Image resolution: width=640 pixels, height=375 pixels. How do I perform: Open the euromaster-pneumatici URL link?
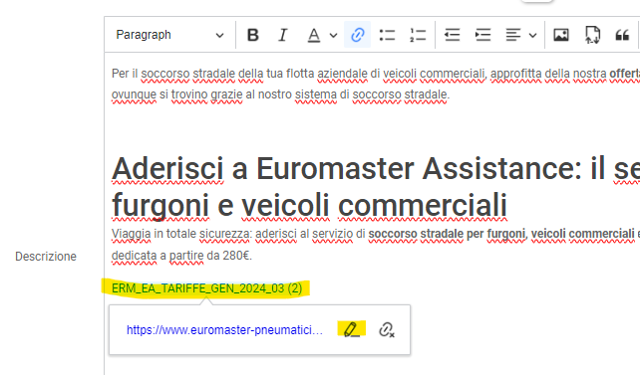pyautogui.click(x=224, y=330)
